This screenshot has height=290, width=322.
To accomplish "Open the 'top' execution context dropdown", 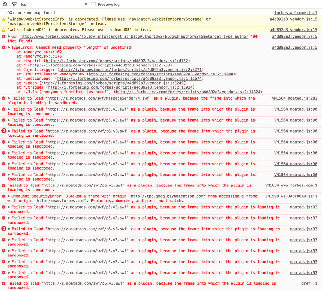I will tap(86, 4).
